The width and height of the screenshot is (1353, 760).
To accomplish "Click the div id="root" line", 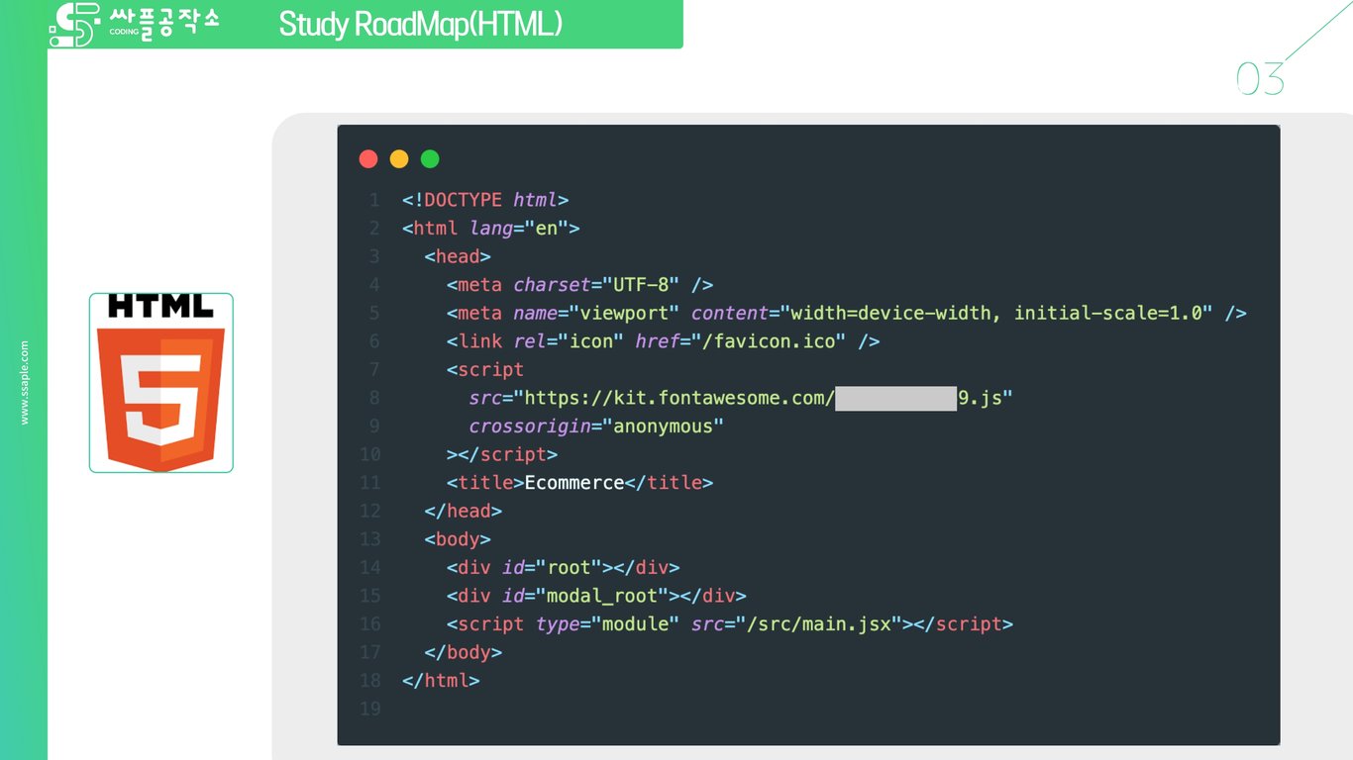I will coord(563,568).
